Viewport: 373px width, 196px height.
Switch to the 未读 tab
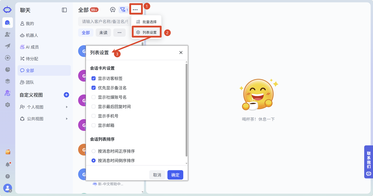tap(103, 33)
